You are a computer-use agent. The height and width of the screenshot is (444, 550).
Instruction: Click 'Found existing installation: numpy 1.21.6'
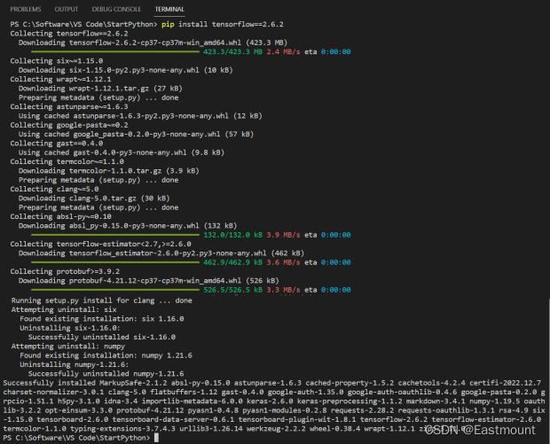[x=106, y=355]
